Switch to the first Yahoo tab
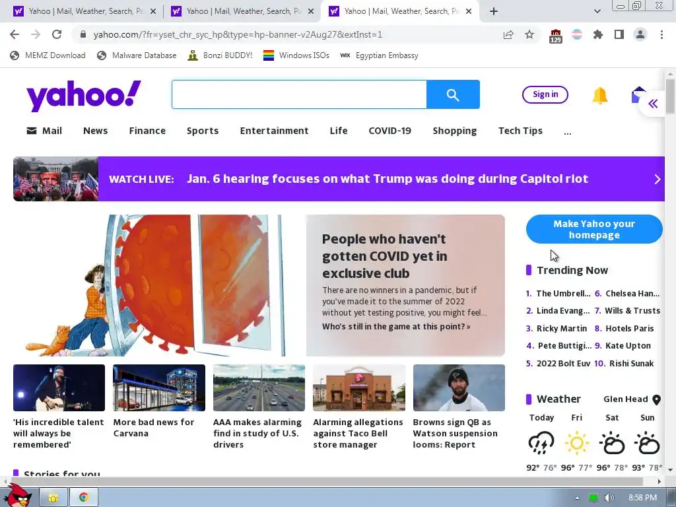 (x=84, y=11)
